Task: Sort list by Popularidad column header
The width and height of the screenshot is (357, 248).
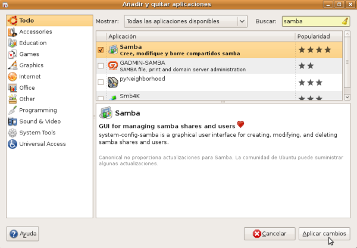Action: (x=318, y=37)
